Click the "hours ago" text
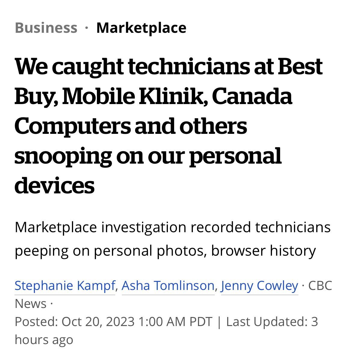 (44, 340)
